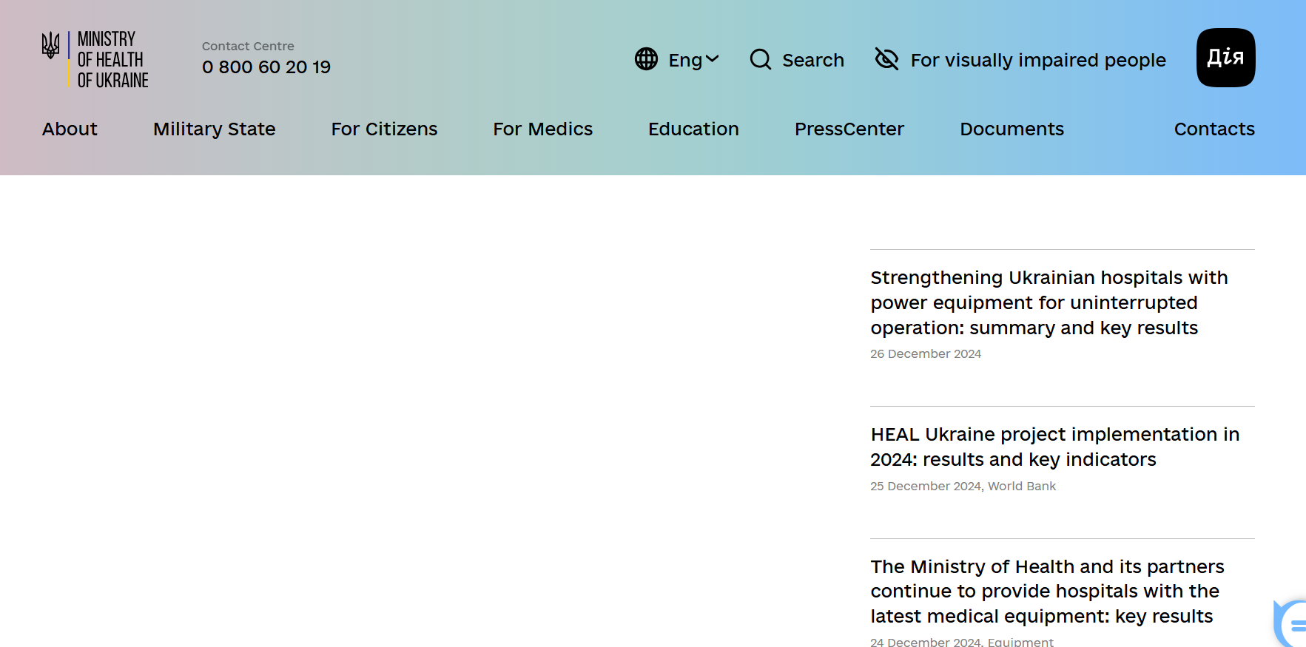
Task: Select For Citizens in navigation
Action: coord(384,129)
